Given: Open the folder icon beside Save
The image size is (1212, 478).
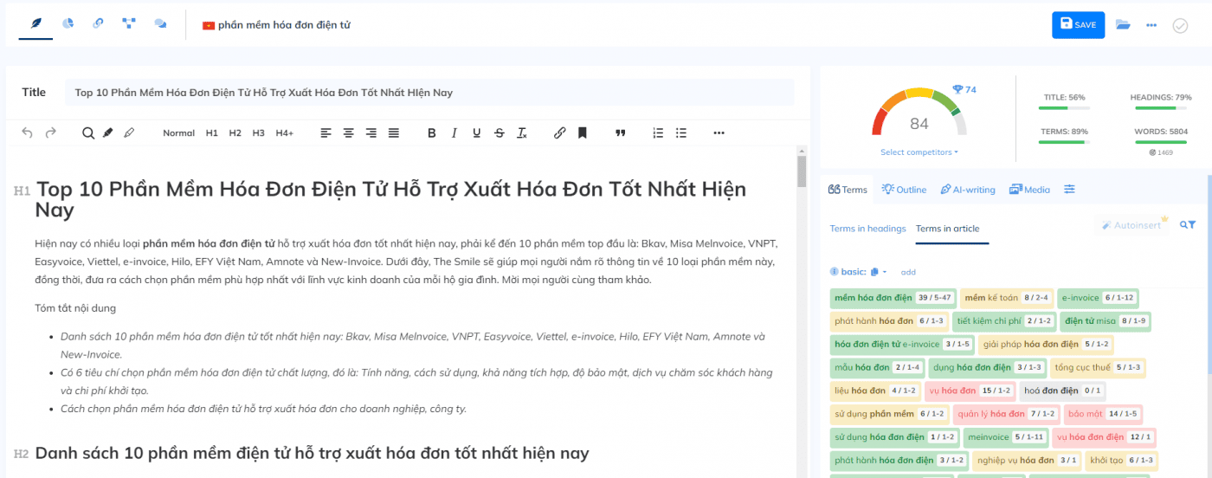Looking at the screenshot, I should [1123, 24].
